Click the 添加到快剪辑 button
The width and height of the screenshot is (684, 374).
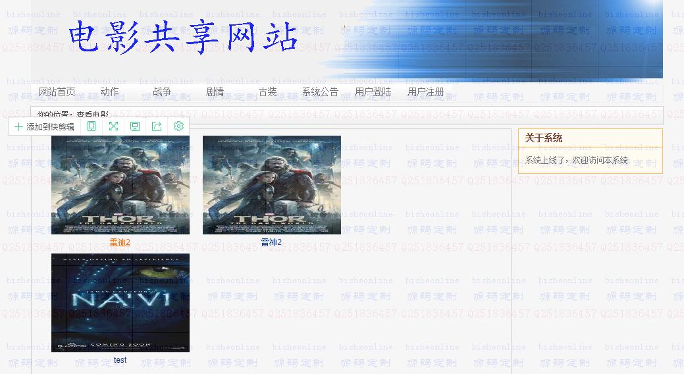[x=45, y=126]
